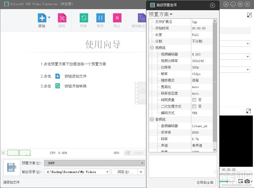Click the 停止 stop icon

pos(117,18)
